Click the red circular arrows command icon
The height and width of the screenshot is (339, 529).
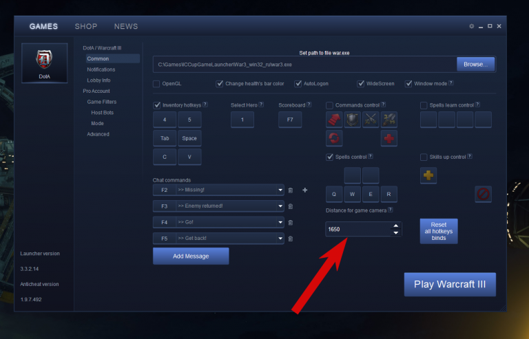pos(334,138)
